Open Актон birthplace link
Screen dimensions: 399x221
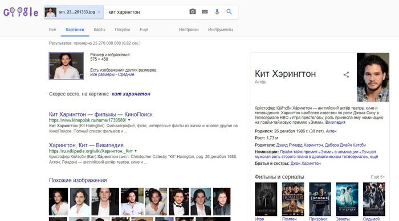coord(331,131)
